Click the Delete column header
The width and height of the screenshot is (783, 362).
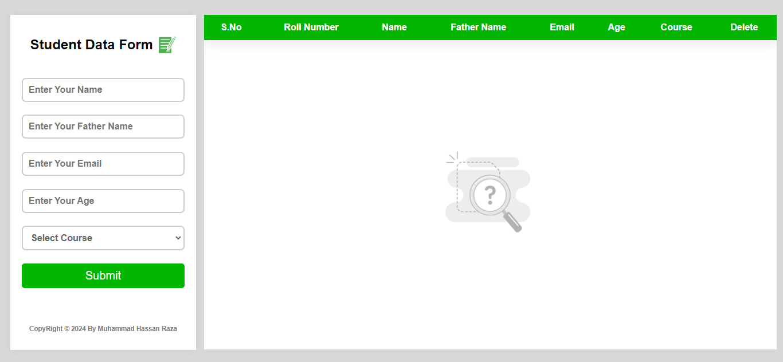(x=744, y=27)
